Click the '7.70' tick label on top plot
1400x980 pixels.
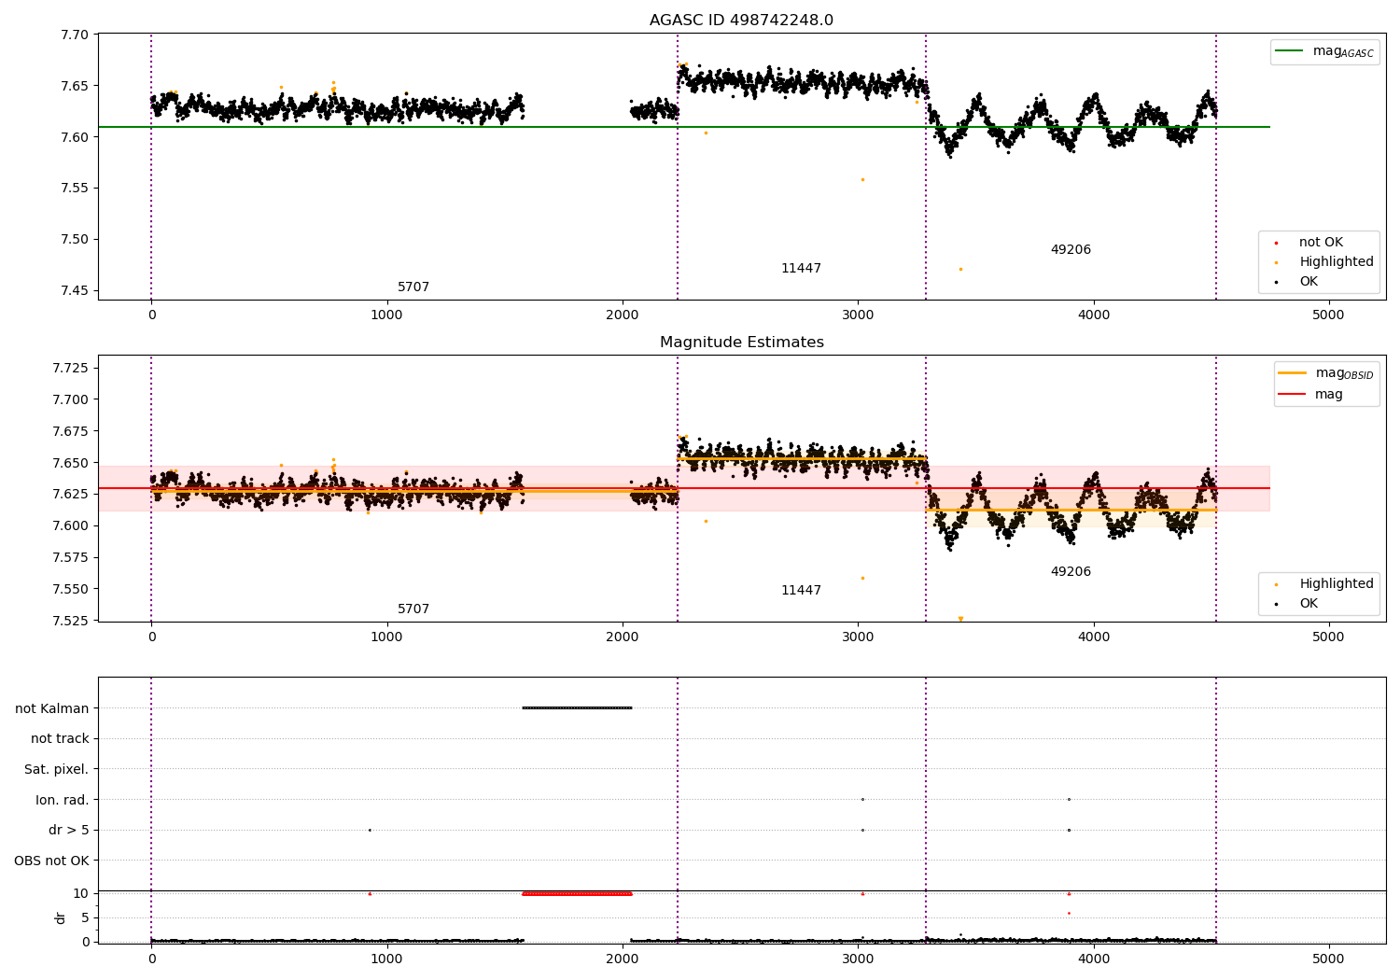(x=73, y=35)
